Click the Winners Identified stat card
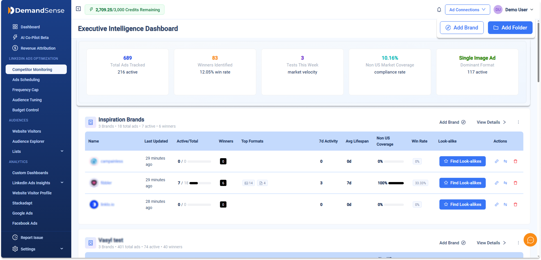541x260 pixels. tap(215, 72)
